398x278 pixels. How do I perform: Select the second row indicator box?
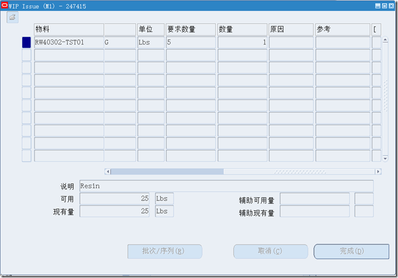[x=26, y=55]
